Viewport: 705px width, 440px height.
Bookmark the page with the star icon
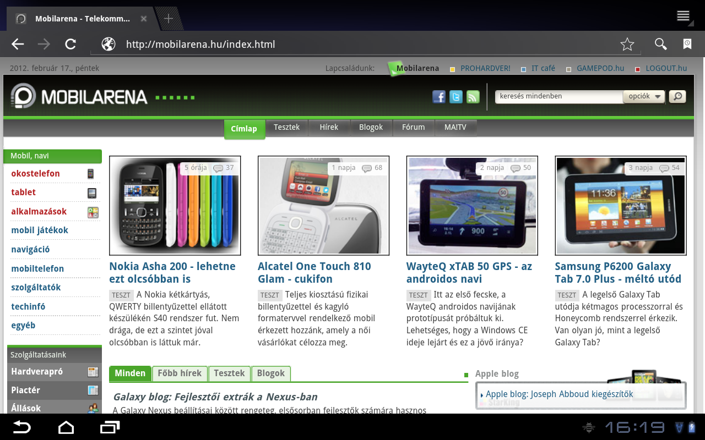[627, 45]
